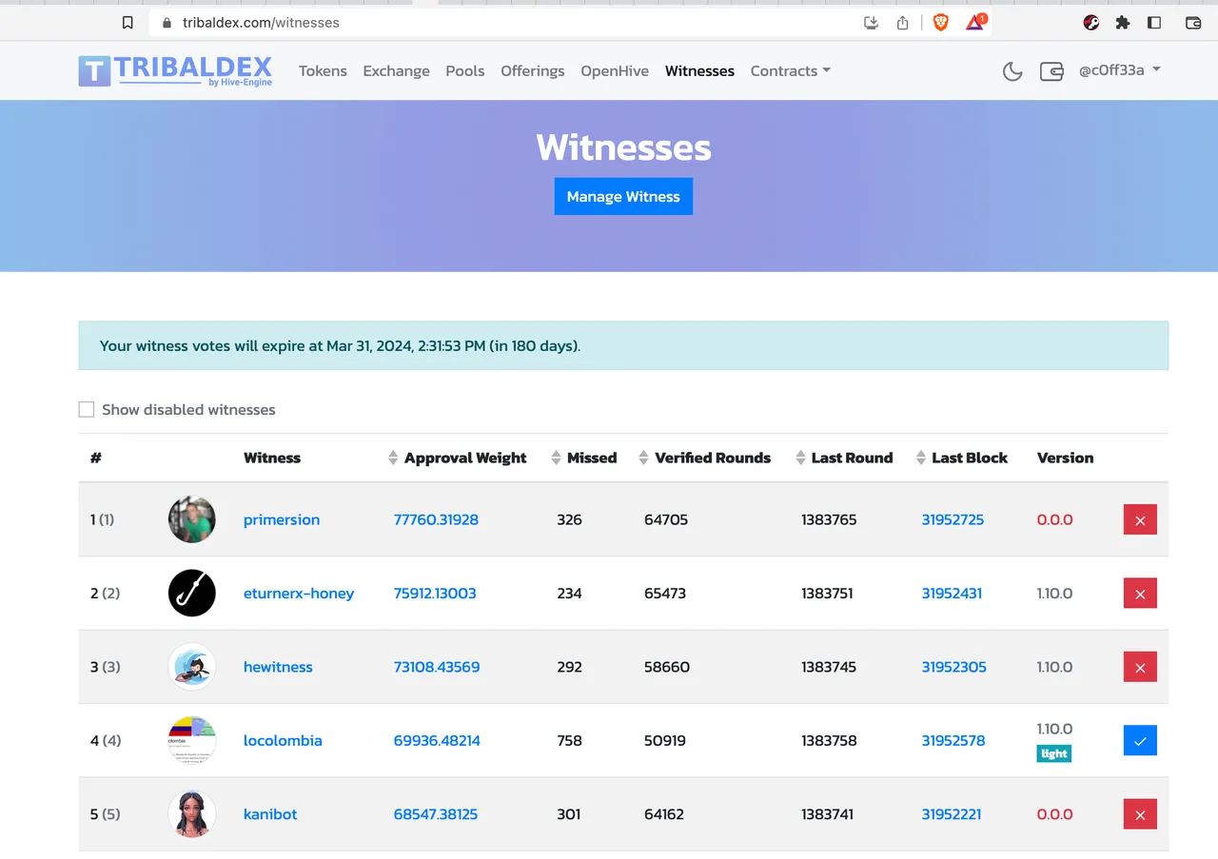The width and height of the screenshot is (1218, 859).
Task: Open eturnerx-honey witness link
Action: tap(299, 594)
